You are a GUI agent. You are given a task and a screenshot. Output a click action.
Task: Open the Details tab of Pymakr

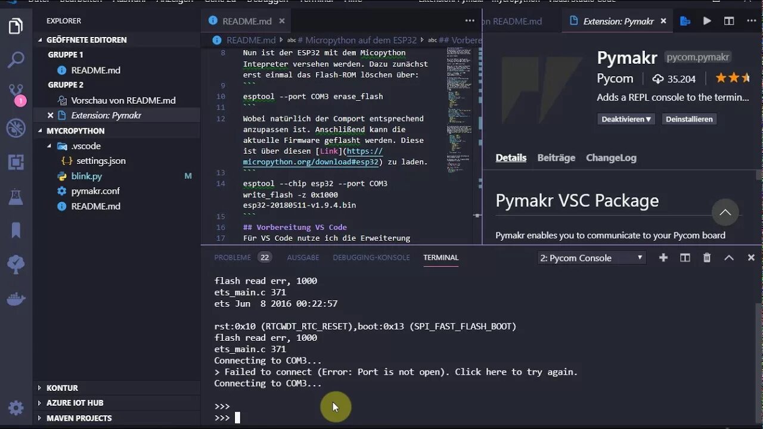[x=511, y=158]
